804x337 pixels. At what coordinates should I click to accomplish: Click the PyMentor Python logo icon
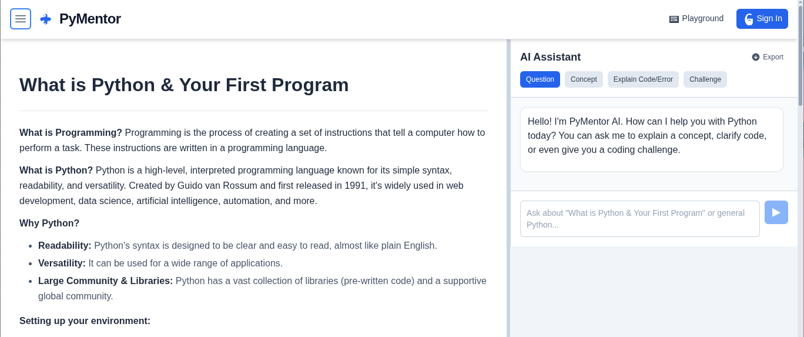[45, 19]
